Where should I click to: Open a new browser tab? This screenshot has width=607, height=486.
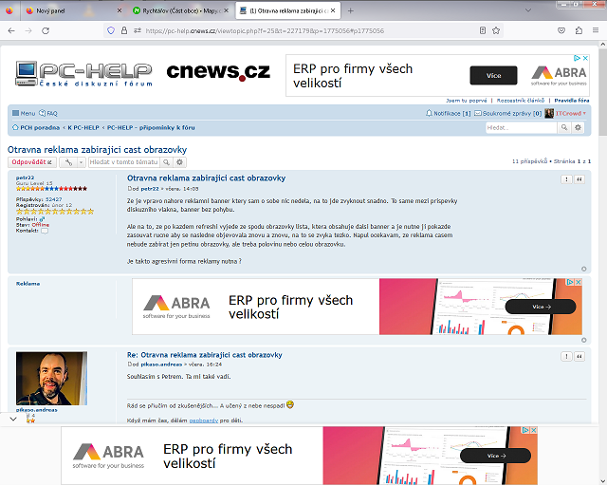(351, 9)
